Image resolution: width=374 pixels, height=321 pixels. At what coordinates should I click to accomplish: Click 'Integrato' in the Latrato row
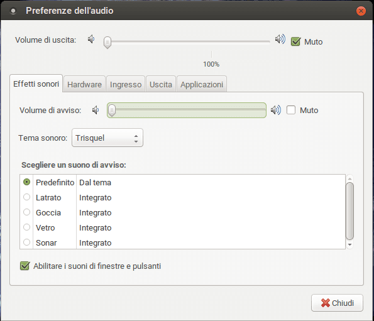coord(95,197)
